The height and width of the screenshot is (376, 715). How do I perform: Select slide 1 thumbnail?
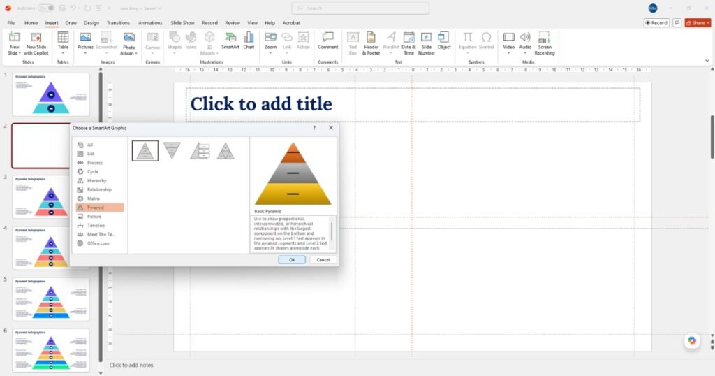coord(51,95)
